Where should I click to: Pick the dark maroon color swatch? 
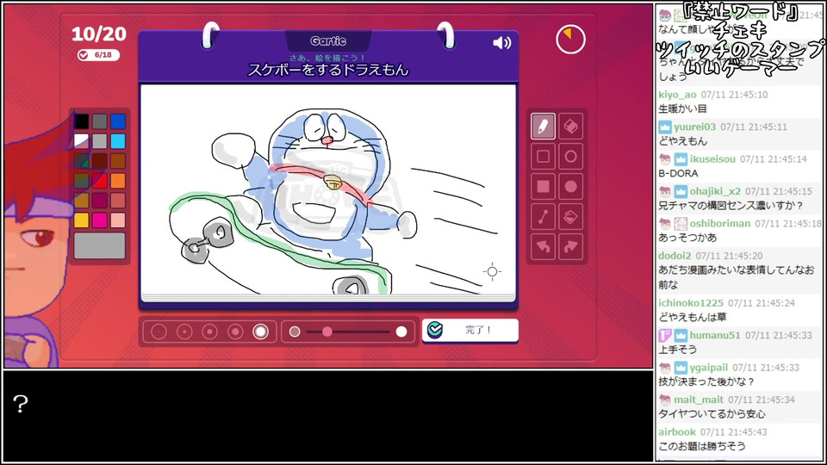click(x=100, y=161)
